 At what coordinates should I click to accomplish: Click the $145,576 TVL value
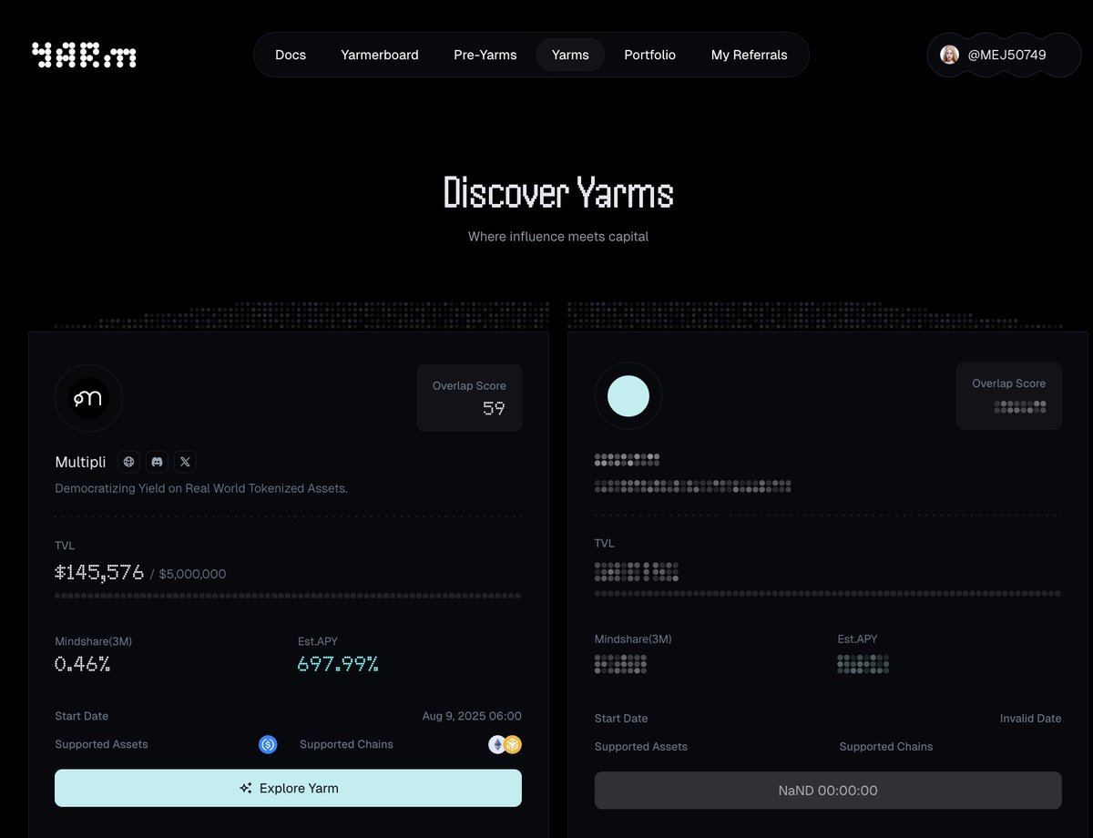tap(99, 572)
